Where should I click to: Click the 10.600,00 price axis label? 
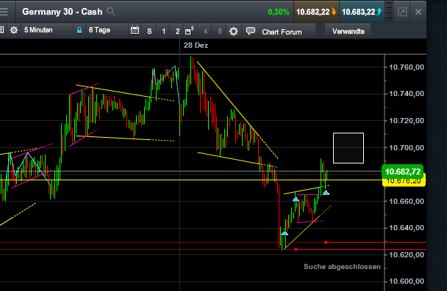pos(407,281)
